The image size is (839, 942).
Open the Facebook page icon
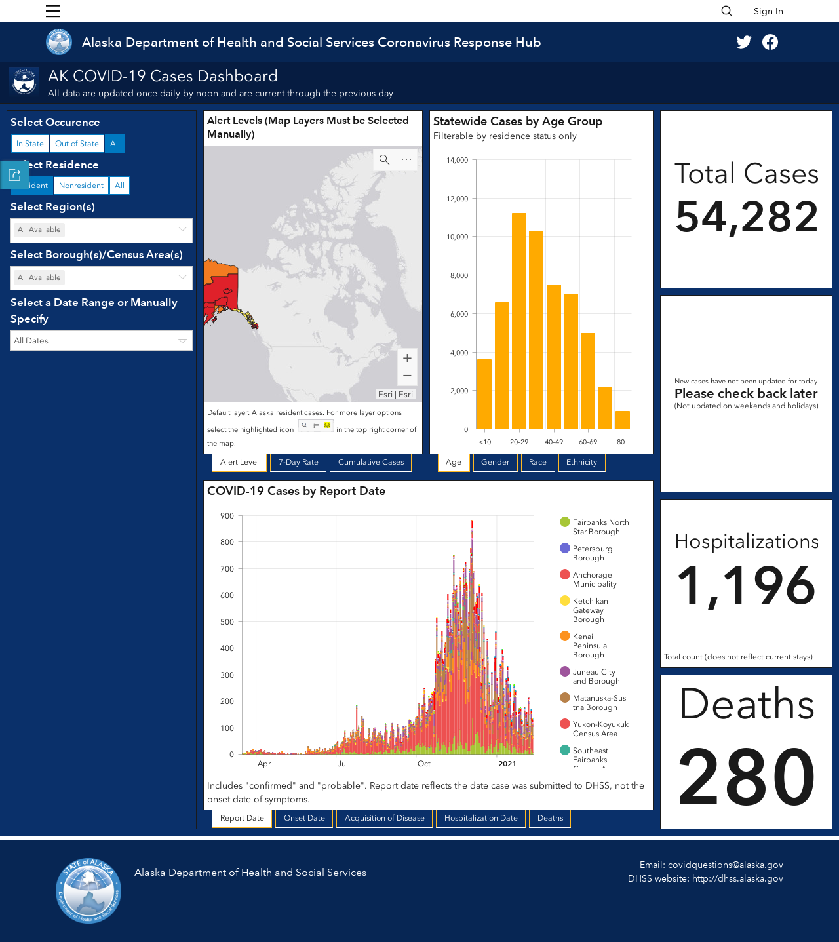(770, 42)
